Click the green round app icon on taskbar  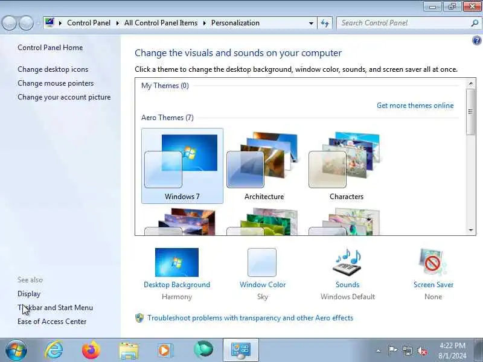tap(203, 349)
